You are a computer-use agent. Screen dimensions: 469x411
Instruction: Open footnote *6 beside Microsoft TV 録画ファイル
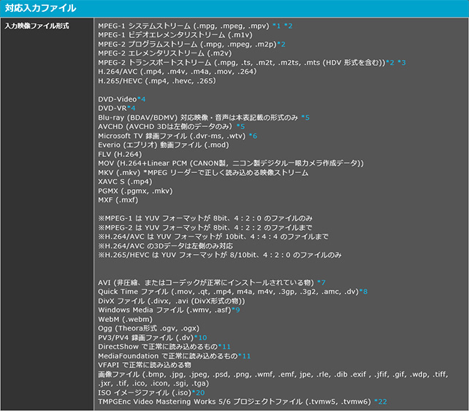point(253,136)
